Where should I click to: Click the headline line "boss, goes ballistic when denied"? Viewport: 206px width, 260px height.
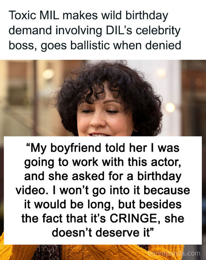[95, 46]
